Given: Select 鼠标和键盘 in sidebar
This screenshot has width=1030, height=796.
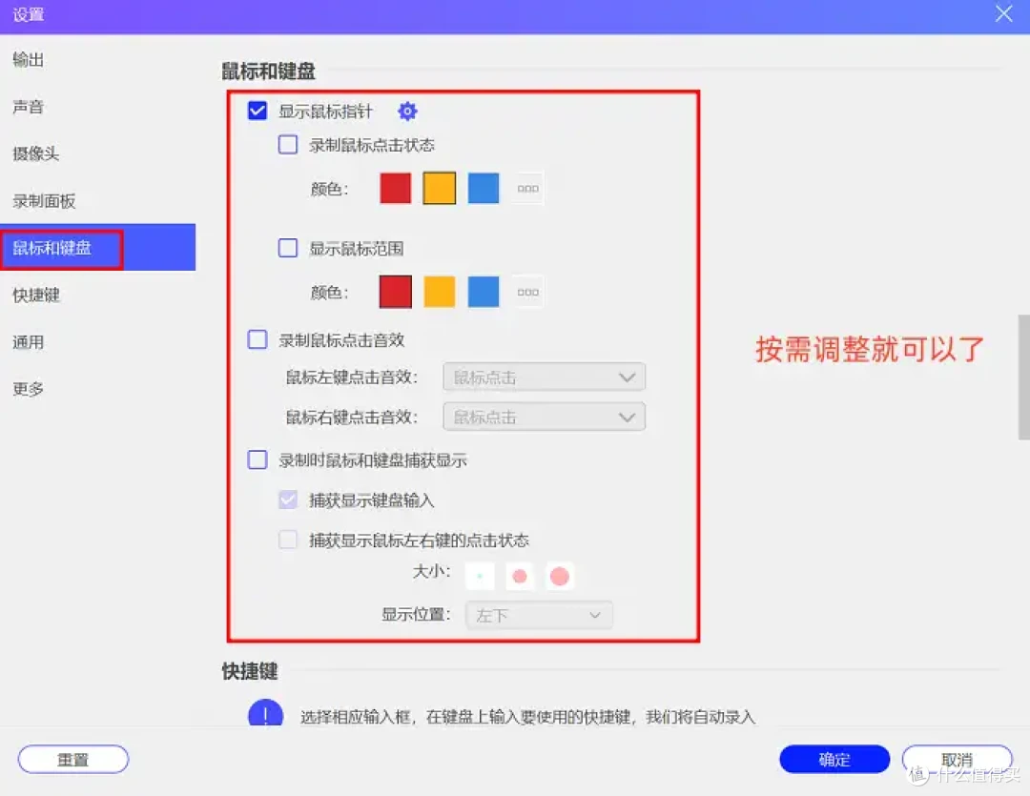Looking at the screenshot, I should point(98,248).
